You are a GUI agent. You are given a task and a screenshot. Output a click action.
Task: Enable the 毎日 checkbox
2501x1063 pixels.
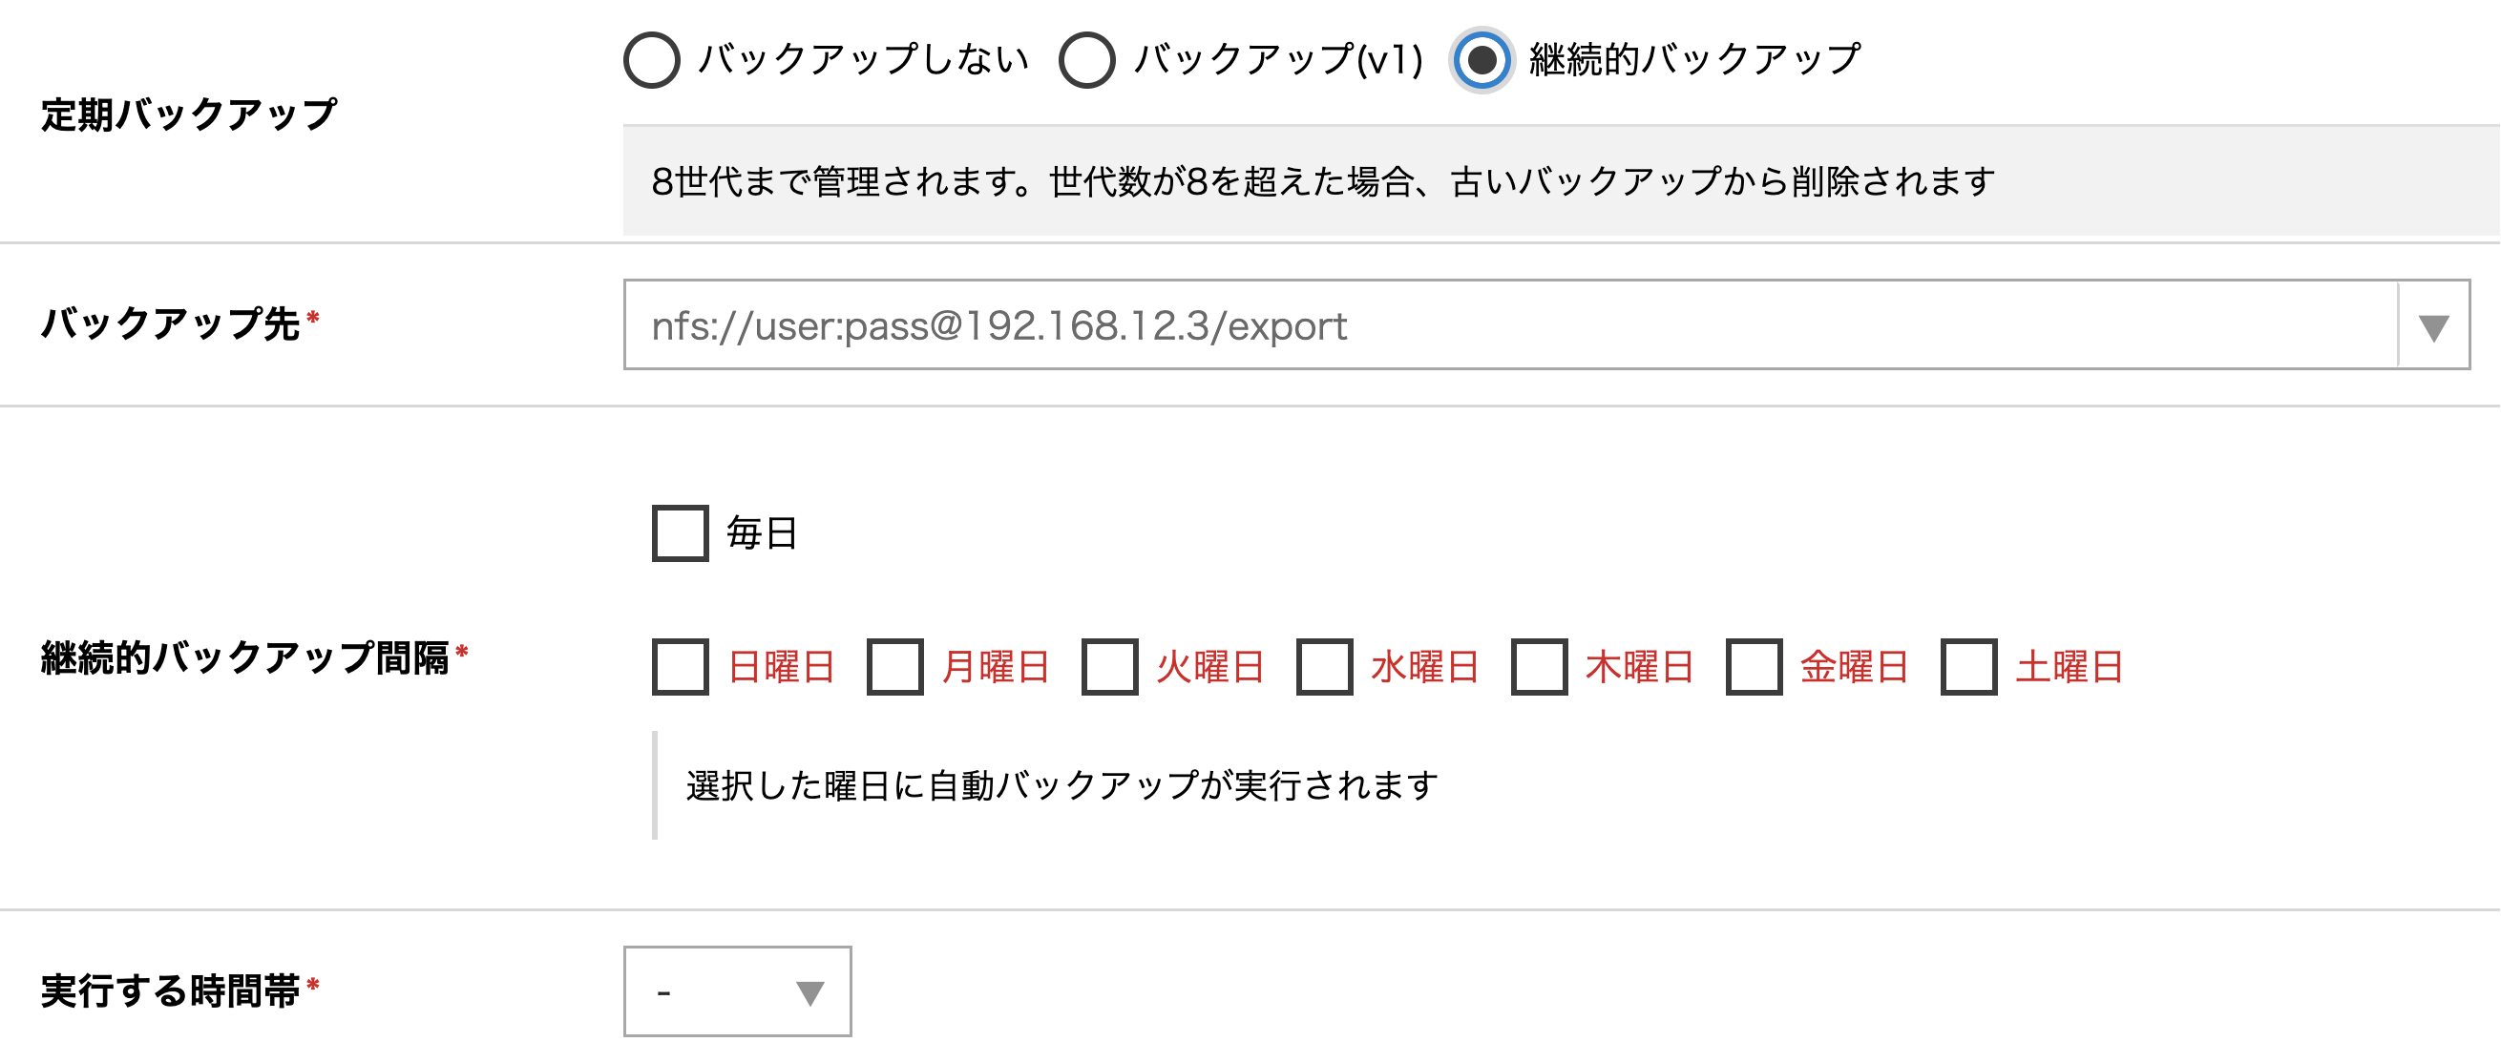680,533
